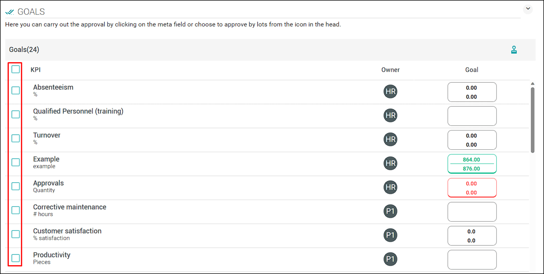
Task: Check the Absenteeism checkbox
Action: pyautogui.click(x=16, y=90)
